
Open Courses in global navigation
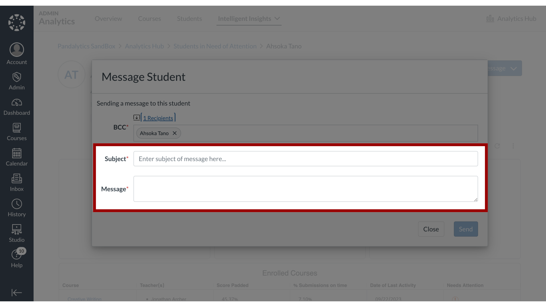pyautogui.click(x=17, y=132)
